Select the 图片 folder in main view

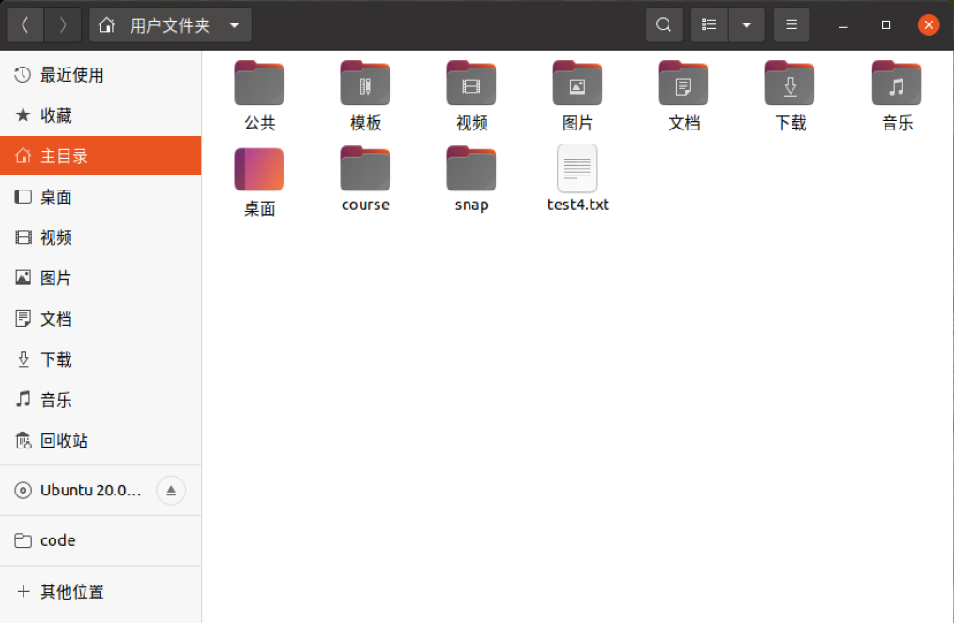tap(577, 83)
